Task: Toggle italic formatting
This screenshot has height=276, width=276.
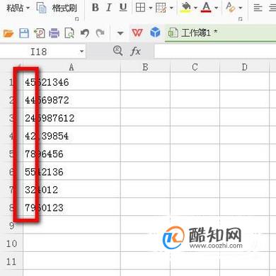Action: 109,8
